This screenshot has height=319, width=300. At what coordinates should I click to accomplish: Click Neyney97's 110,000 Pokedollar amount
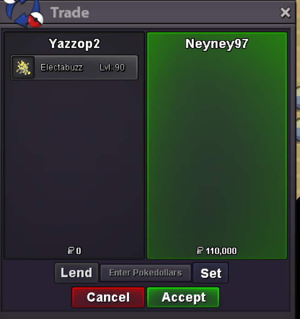coord(221,251)
